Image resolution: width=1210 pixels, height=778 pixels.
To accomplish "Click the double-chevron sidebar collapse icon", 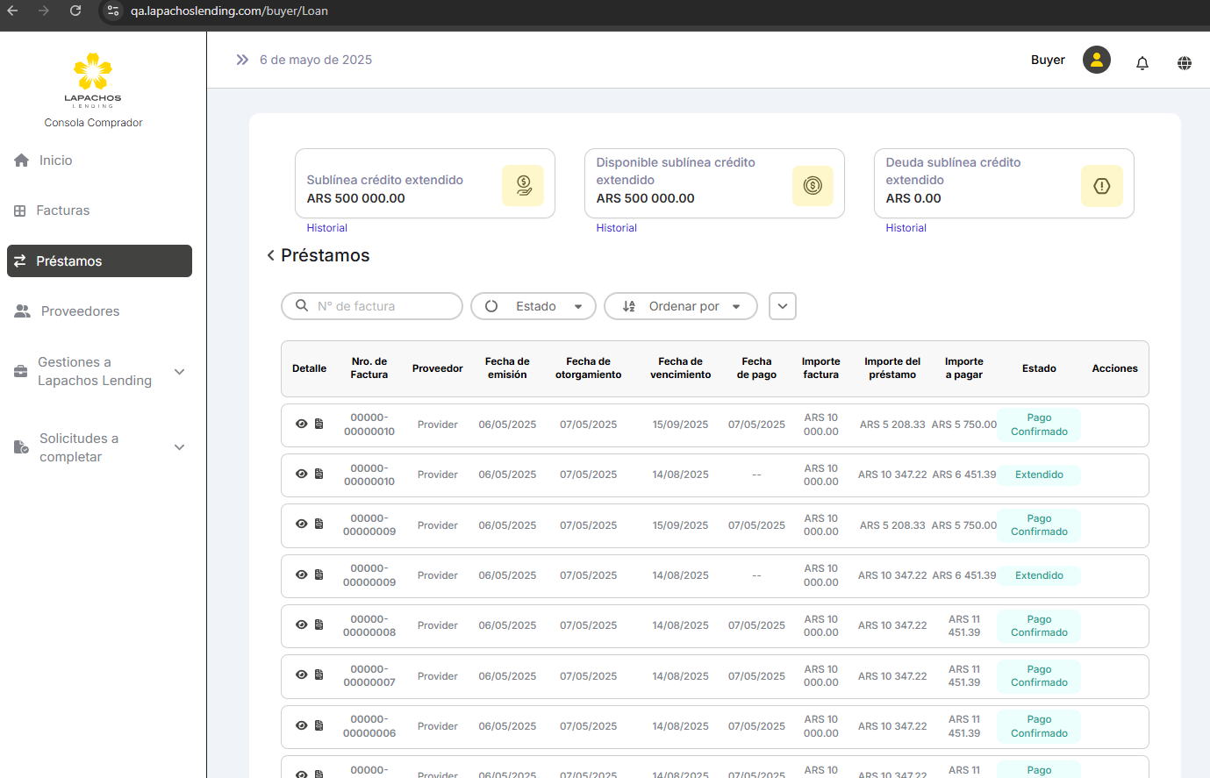I will pos(242,60).
